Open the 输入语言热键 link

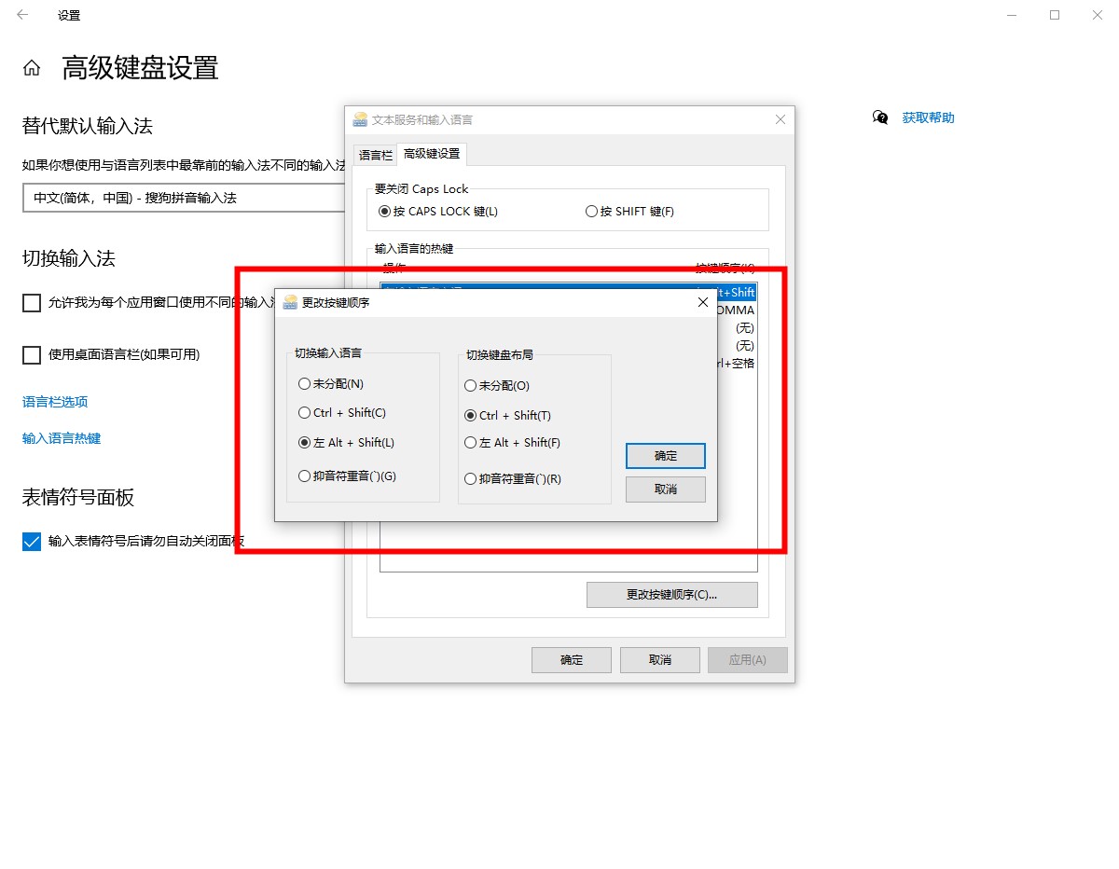(x=62, y=438)
